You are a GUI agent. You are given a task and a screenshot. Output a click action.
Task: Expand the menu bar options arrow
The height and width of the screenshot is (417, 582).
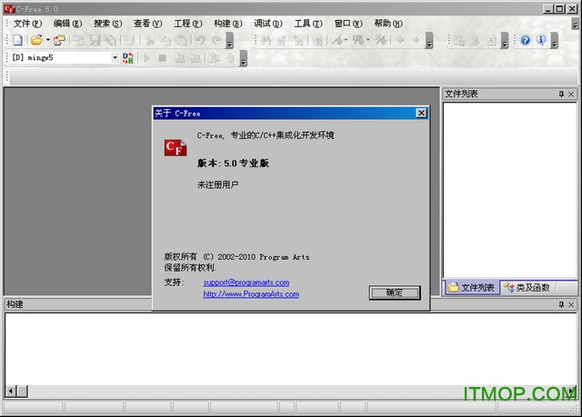tap(575, 24)
